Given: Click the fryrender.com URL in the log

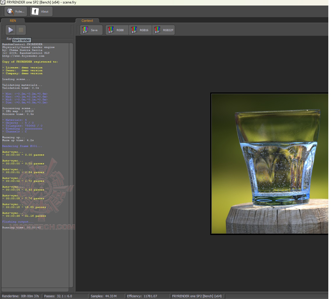Looking at the screenshot, I should [x=23, y=56].
